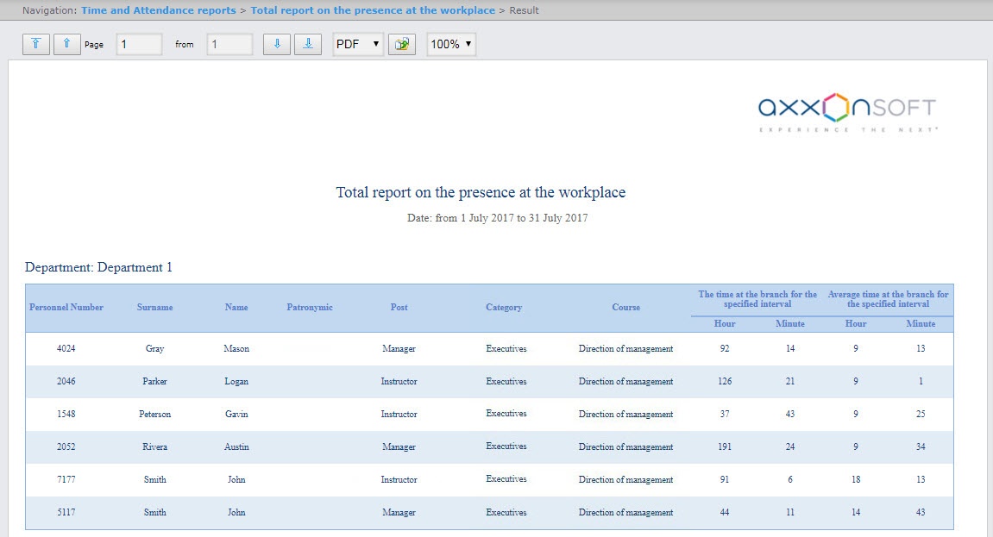Select the Rivera surname cell

tap(154, 447)
